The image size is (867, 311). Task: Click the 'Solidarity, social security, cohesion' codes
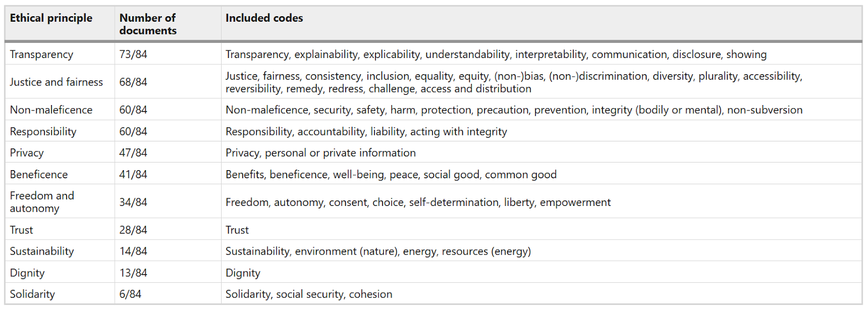(309, 294)
